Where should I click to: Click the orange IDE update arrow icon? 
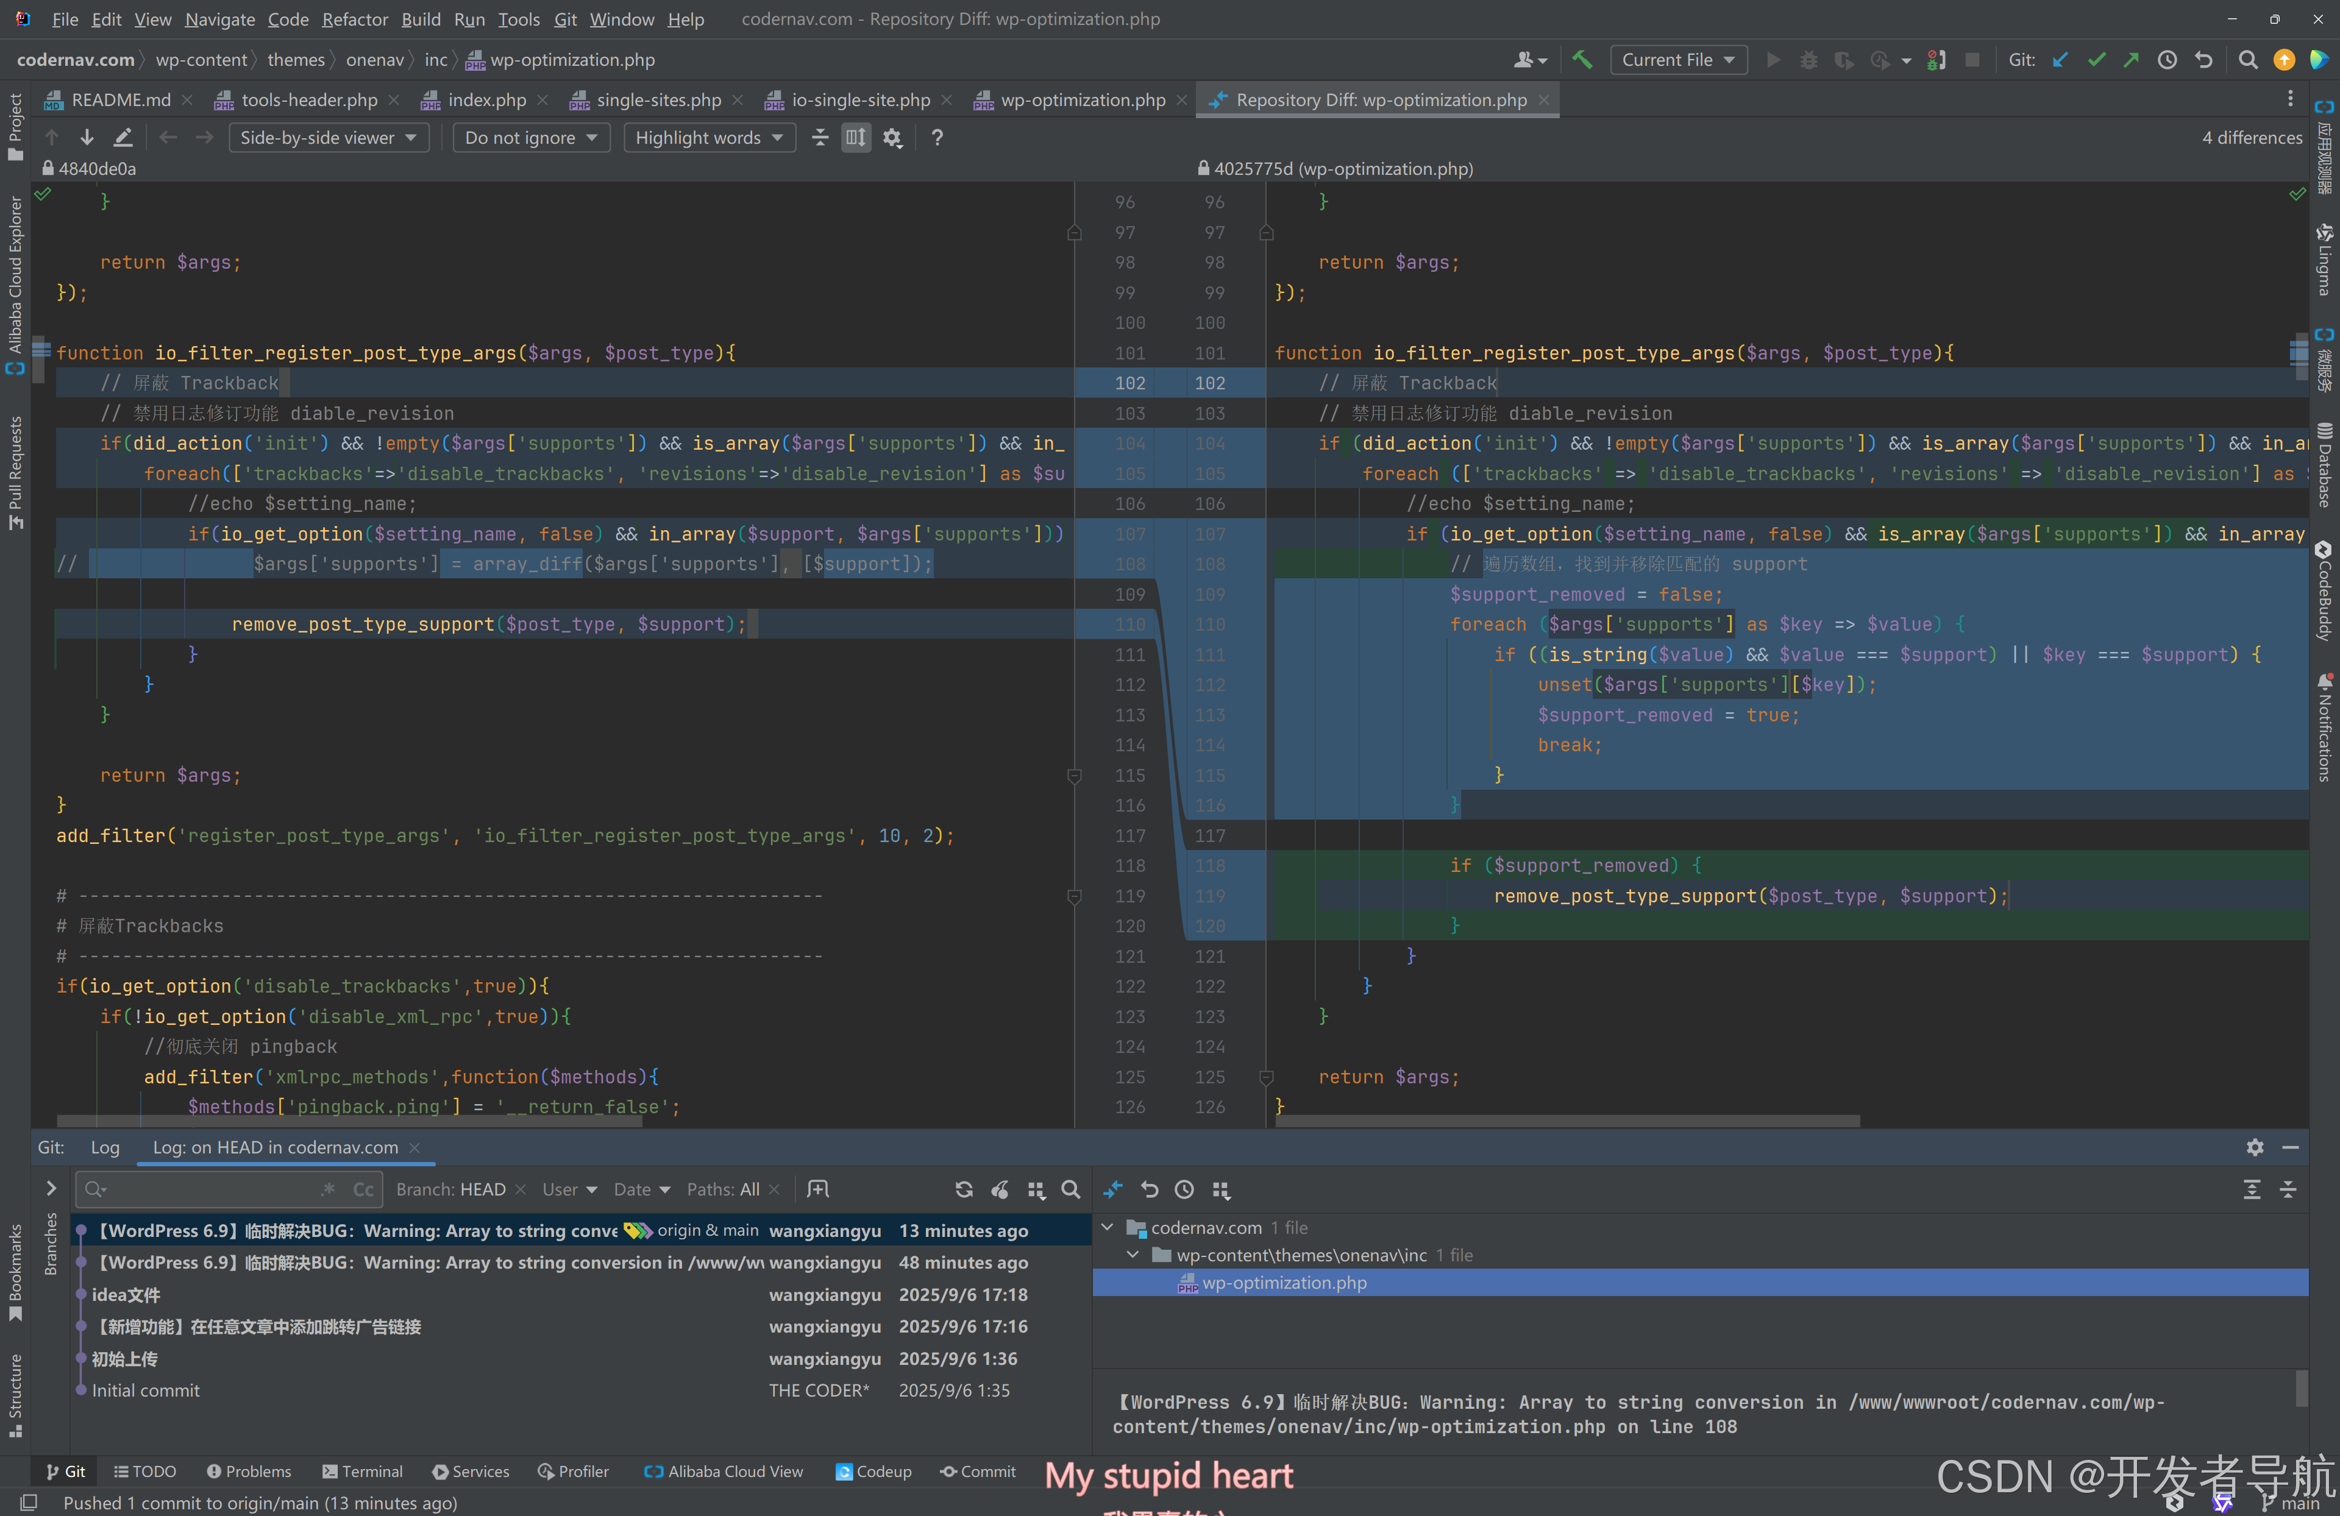(2284, 60)
